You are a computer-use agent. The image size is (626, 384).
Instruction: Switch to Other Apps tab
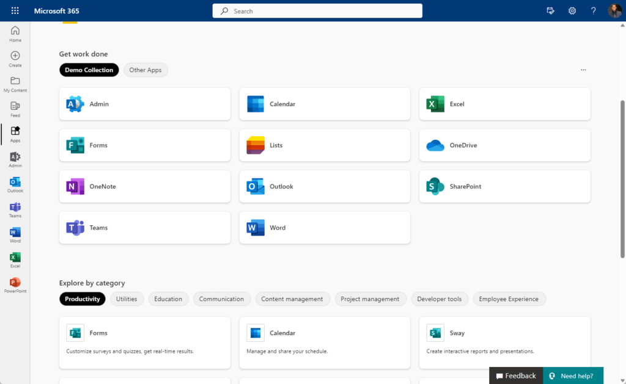(145, 70)
